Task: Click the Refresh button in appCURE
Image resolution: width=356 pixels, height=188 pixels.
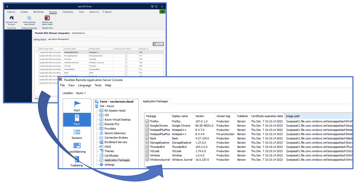Action: (x=158, y=44)
